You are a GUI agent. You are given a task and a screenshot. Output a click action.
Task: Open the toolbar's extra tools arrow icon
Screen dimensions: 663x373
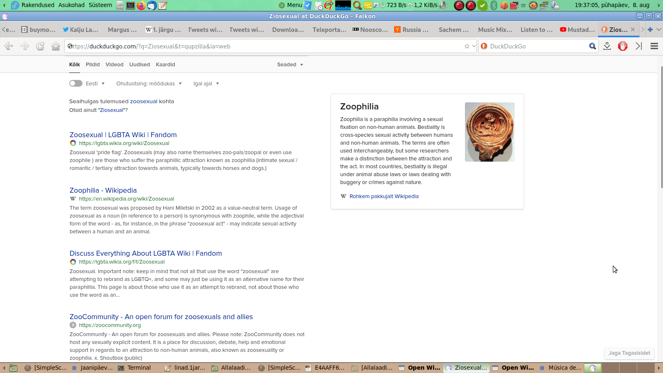[639, 46]
